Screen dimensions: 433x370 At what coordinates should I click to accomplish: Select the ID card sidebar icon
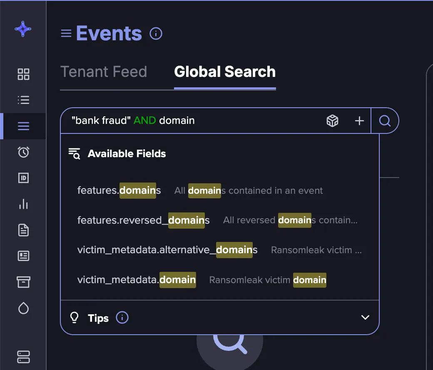click(23, 178)
